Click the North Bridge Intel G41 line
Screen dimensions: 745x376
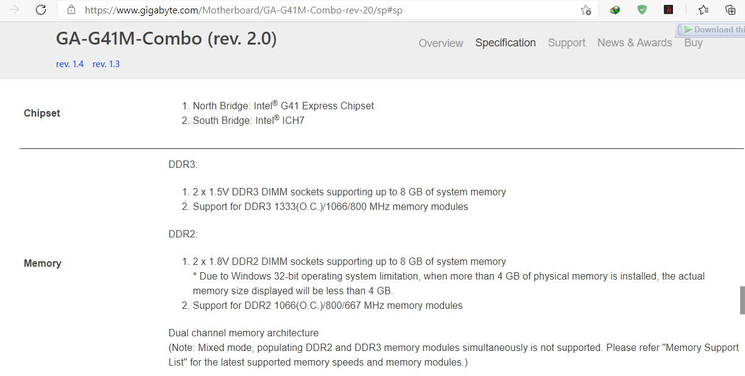pyautogui.click(x=283, y=106)
